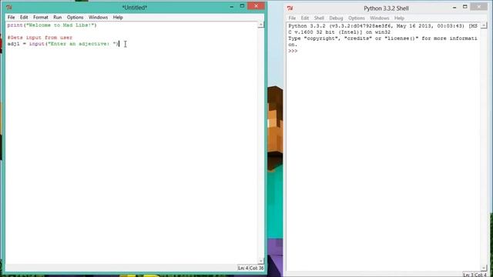Click scroll-up arrow in Shell scrollbar
The image size is (493, 277).
[484, 25]
